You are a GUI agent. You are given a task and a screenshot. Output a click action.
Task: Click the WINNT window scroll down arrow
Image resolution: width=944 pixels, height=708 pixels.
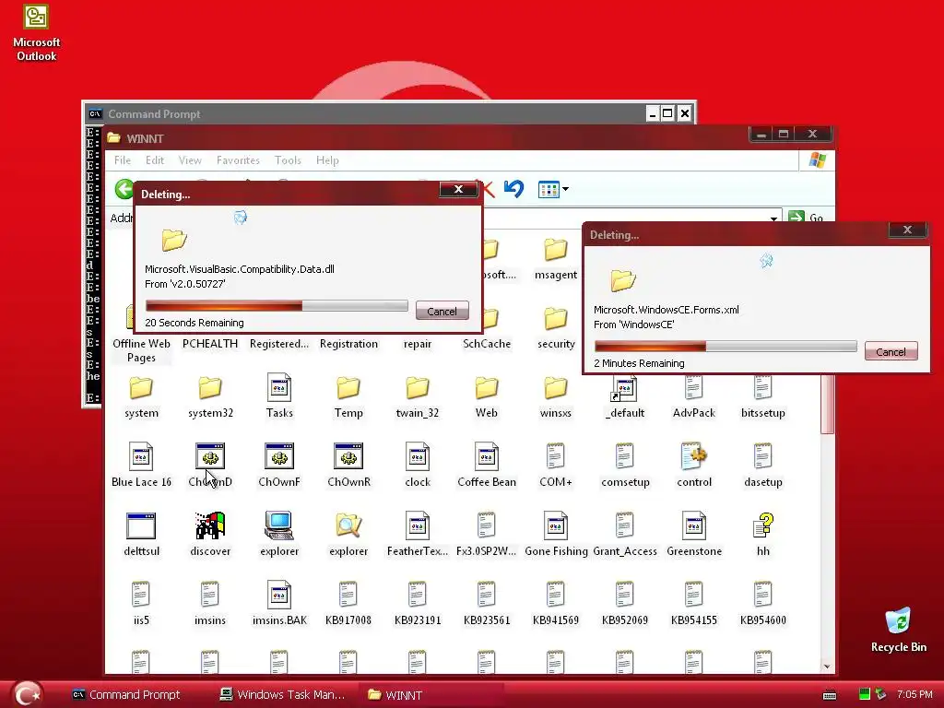(827, 666)
